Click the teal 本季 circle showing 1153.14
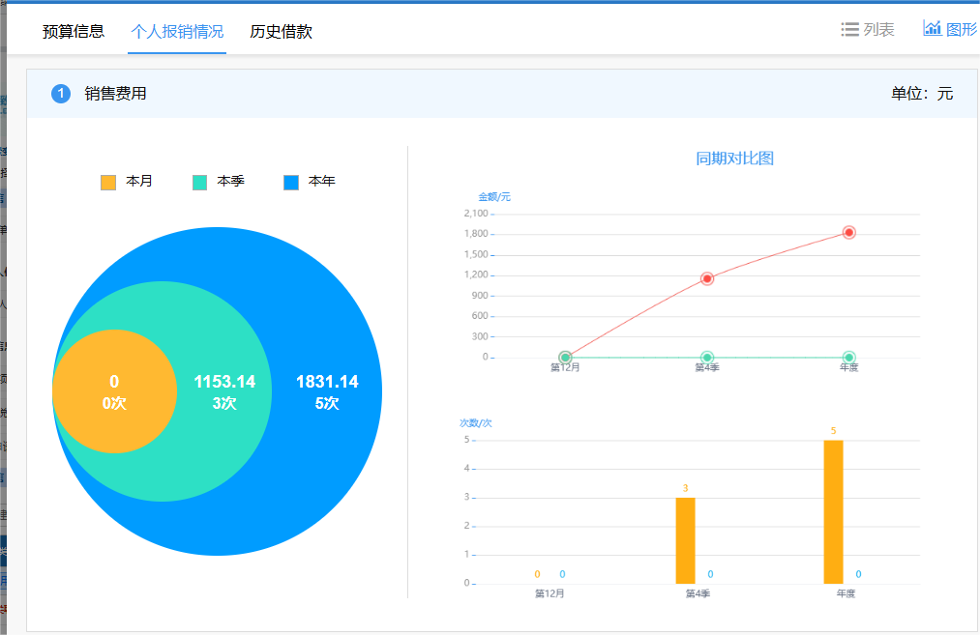The width and height of the screenshot is (980, 635). coord(224,391)
